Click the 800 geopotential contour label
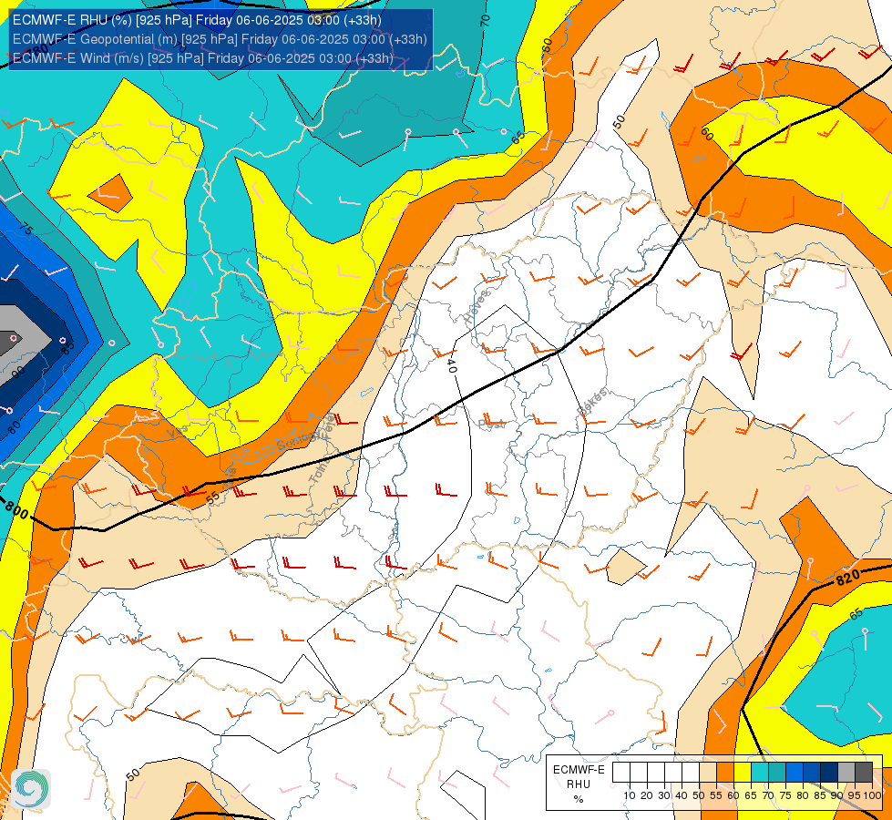Image resolution: width=892 pixels, height=820 pixels. coord(16,510)
